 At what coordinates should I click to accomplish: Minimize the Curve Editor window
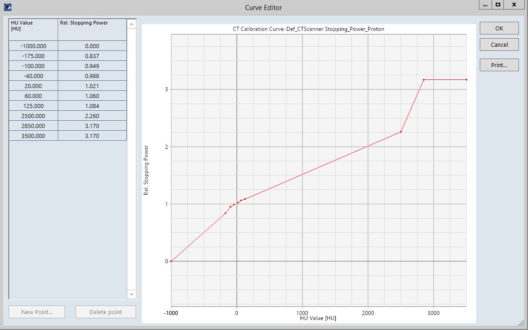pyautogui.click(x=485, y=5)
